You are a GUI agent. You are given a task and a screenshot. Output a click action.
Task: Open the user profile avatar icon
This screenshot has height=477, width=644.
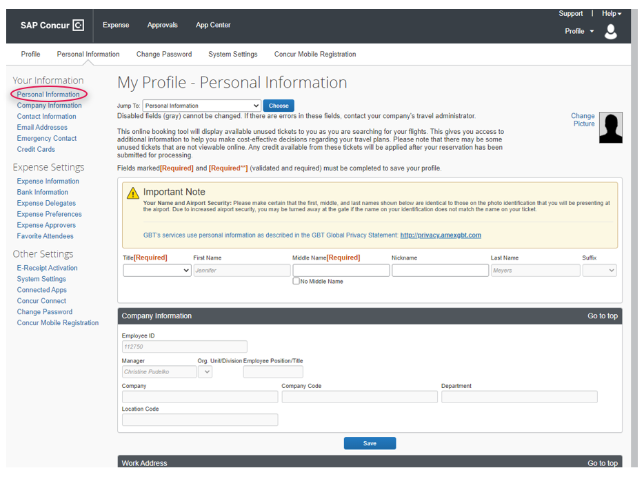click(x=611, y=32)
